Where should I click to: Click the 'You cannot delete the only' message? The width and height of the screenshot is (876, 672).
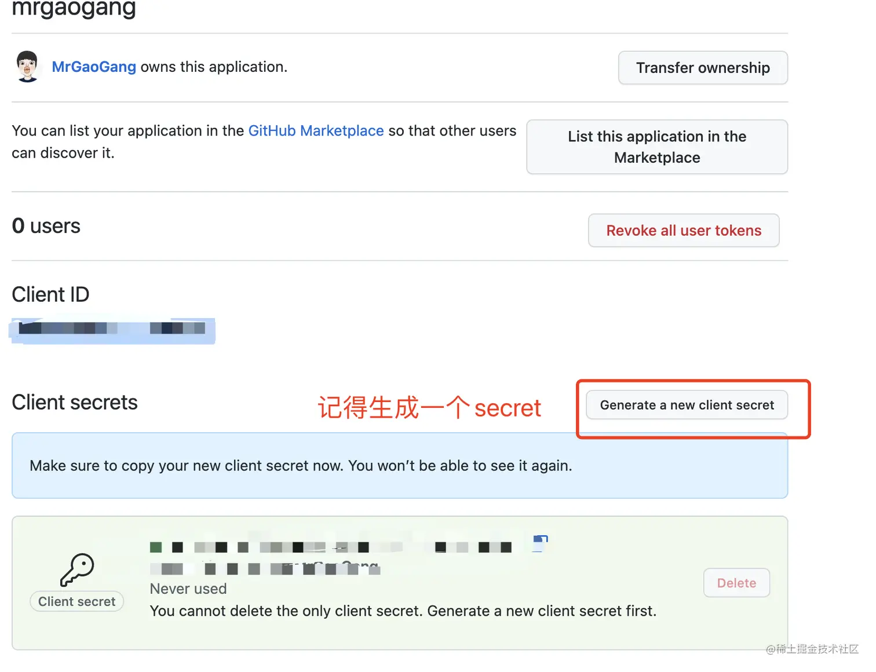click(403, 611)
